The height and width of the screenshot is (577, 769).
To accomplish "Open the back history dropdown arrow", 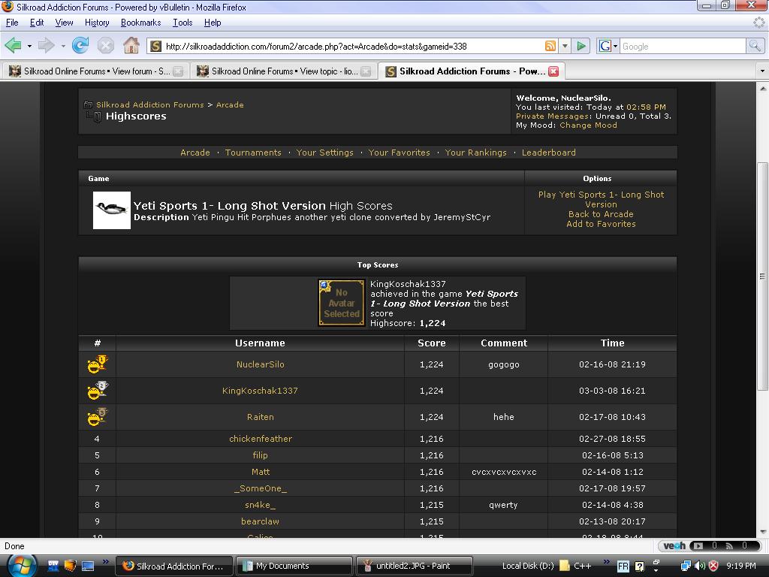I will click(x=29, y=46).
